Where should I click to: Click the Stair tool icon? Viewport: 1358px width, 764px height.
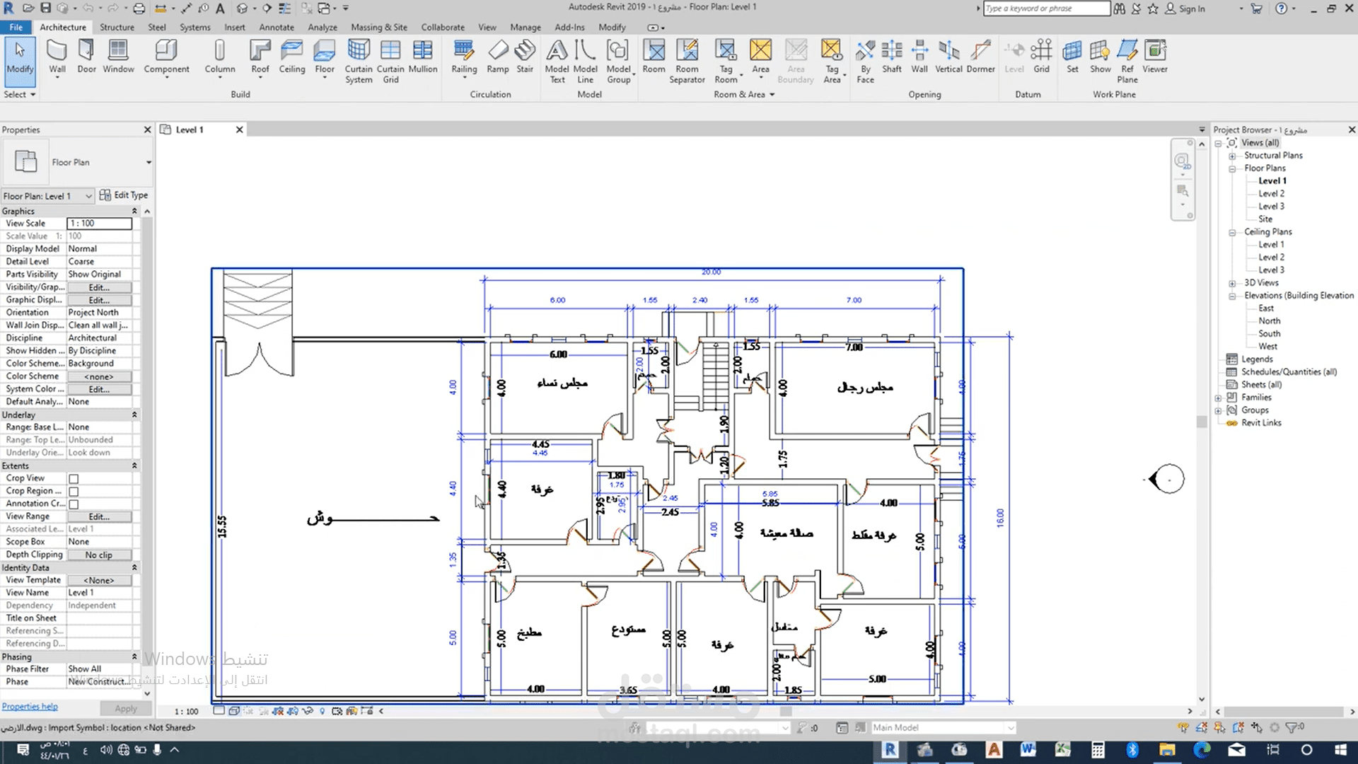525,51
